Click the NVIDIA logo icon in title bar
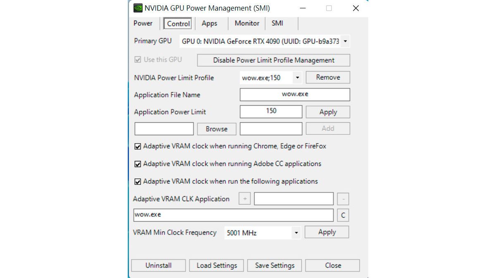496x278 pixels. click(x=138, y=8)
